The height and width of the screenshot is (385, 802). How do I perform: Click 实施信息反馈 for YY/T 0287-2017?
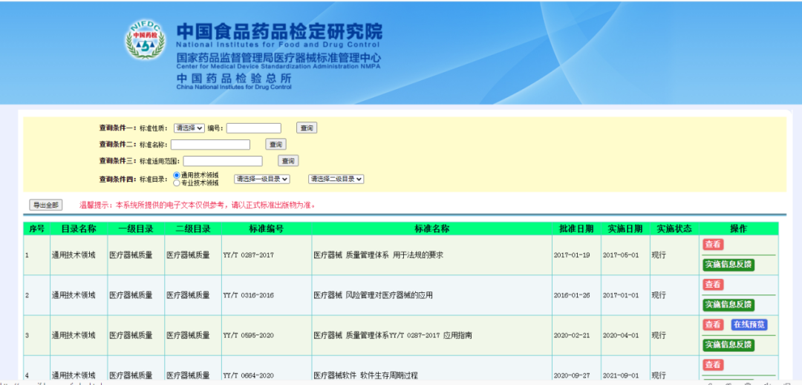point(728,265)
